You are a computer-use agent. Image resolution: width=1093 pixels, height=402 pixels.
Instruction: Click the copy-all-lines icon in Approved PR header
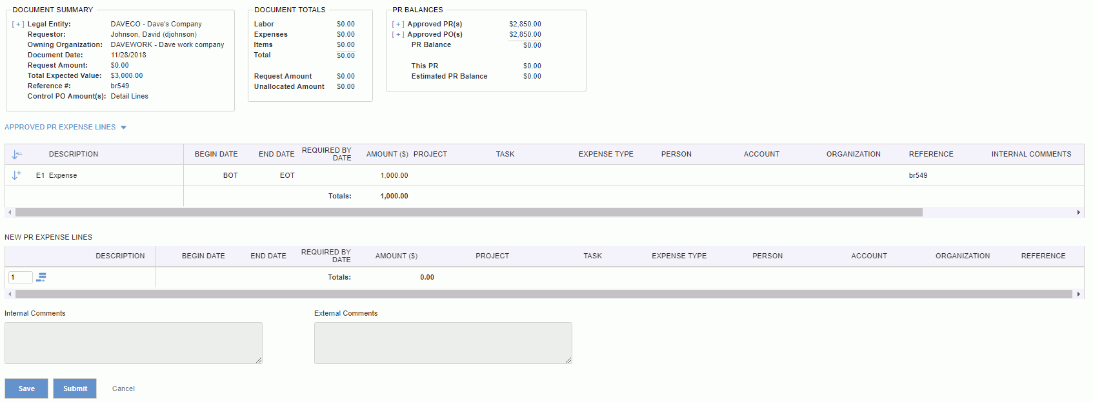(x=17, y=154)
